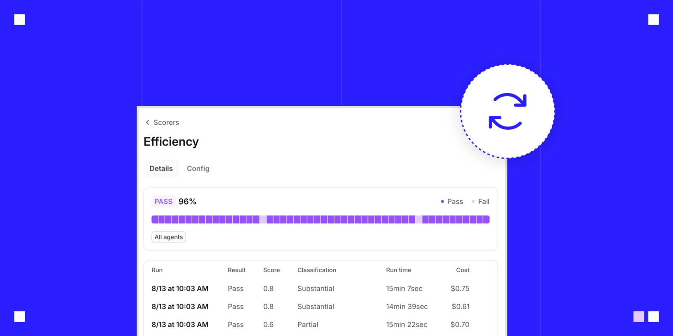The image size is (673, 336).
Task: Click the 0.8 score in the $0.61 row
Action: pos(268,307)
